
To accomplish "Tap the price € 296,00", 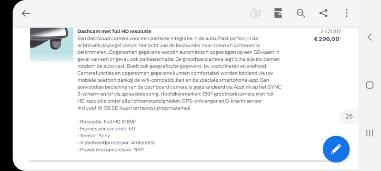I will tap(327, 39).
